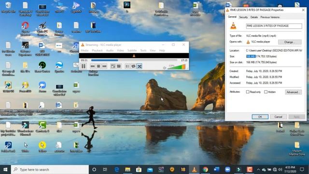Launch Microsoft Edge from taskbar

coord(117,170)
